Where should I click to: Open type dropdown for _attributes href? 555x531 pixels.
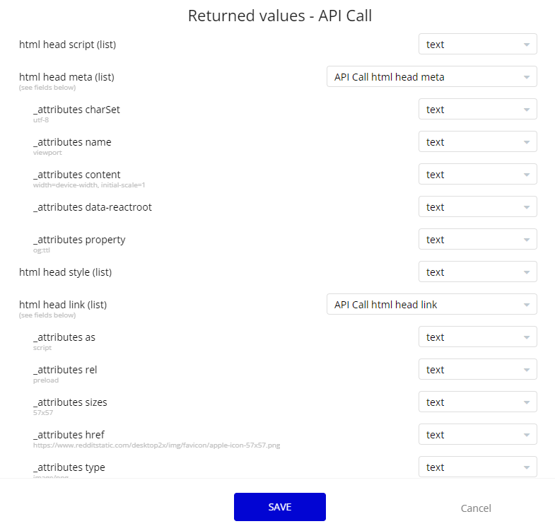477,435
